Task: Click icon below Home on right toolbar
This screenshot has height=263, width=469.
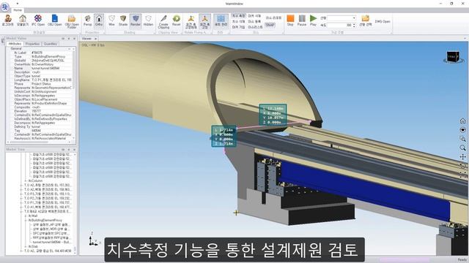Action: click(x=462, y=130)
